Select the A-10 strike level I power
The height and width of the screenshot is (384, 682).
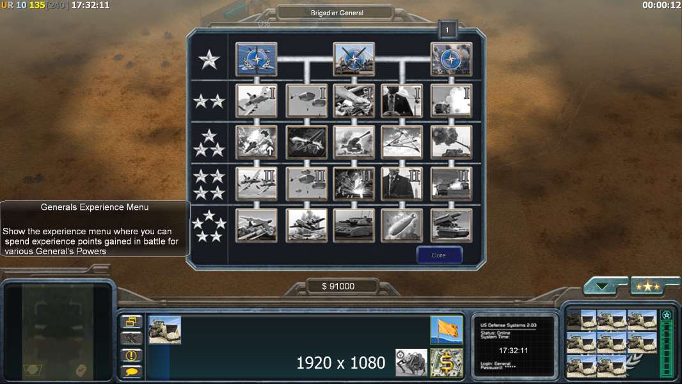256,101
